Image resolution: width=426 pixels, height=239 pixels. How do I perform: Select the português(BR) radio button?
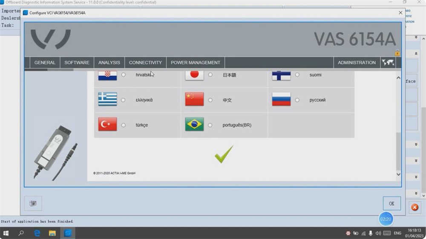[x=210, y=125]
